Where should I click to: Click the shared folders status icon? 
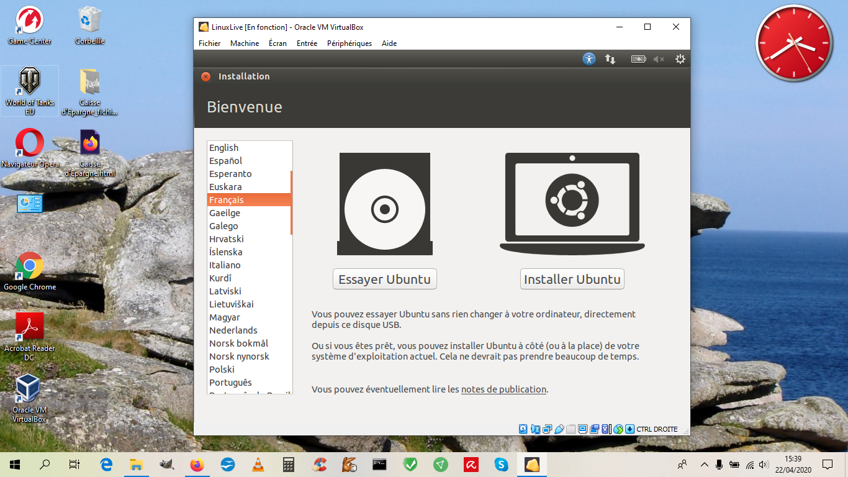pyautogui.click(x=571, y=429)
